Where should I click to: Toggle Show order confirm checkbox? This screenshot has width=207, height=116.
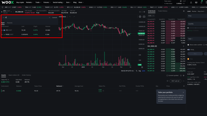pos(188,45)
